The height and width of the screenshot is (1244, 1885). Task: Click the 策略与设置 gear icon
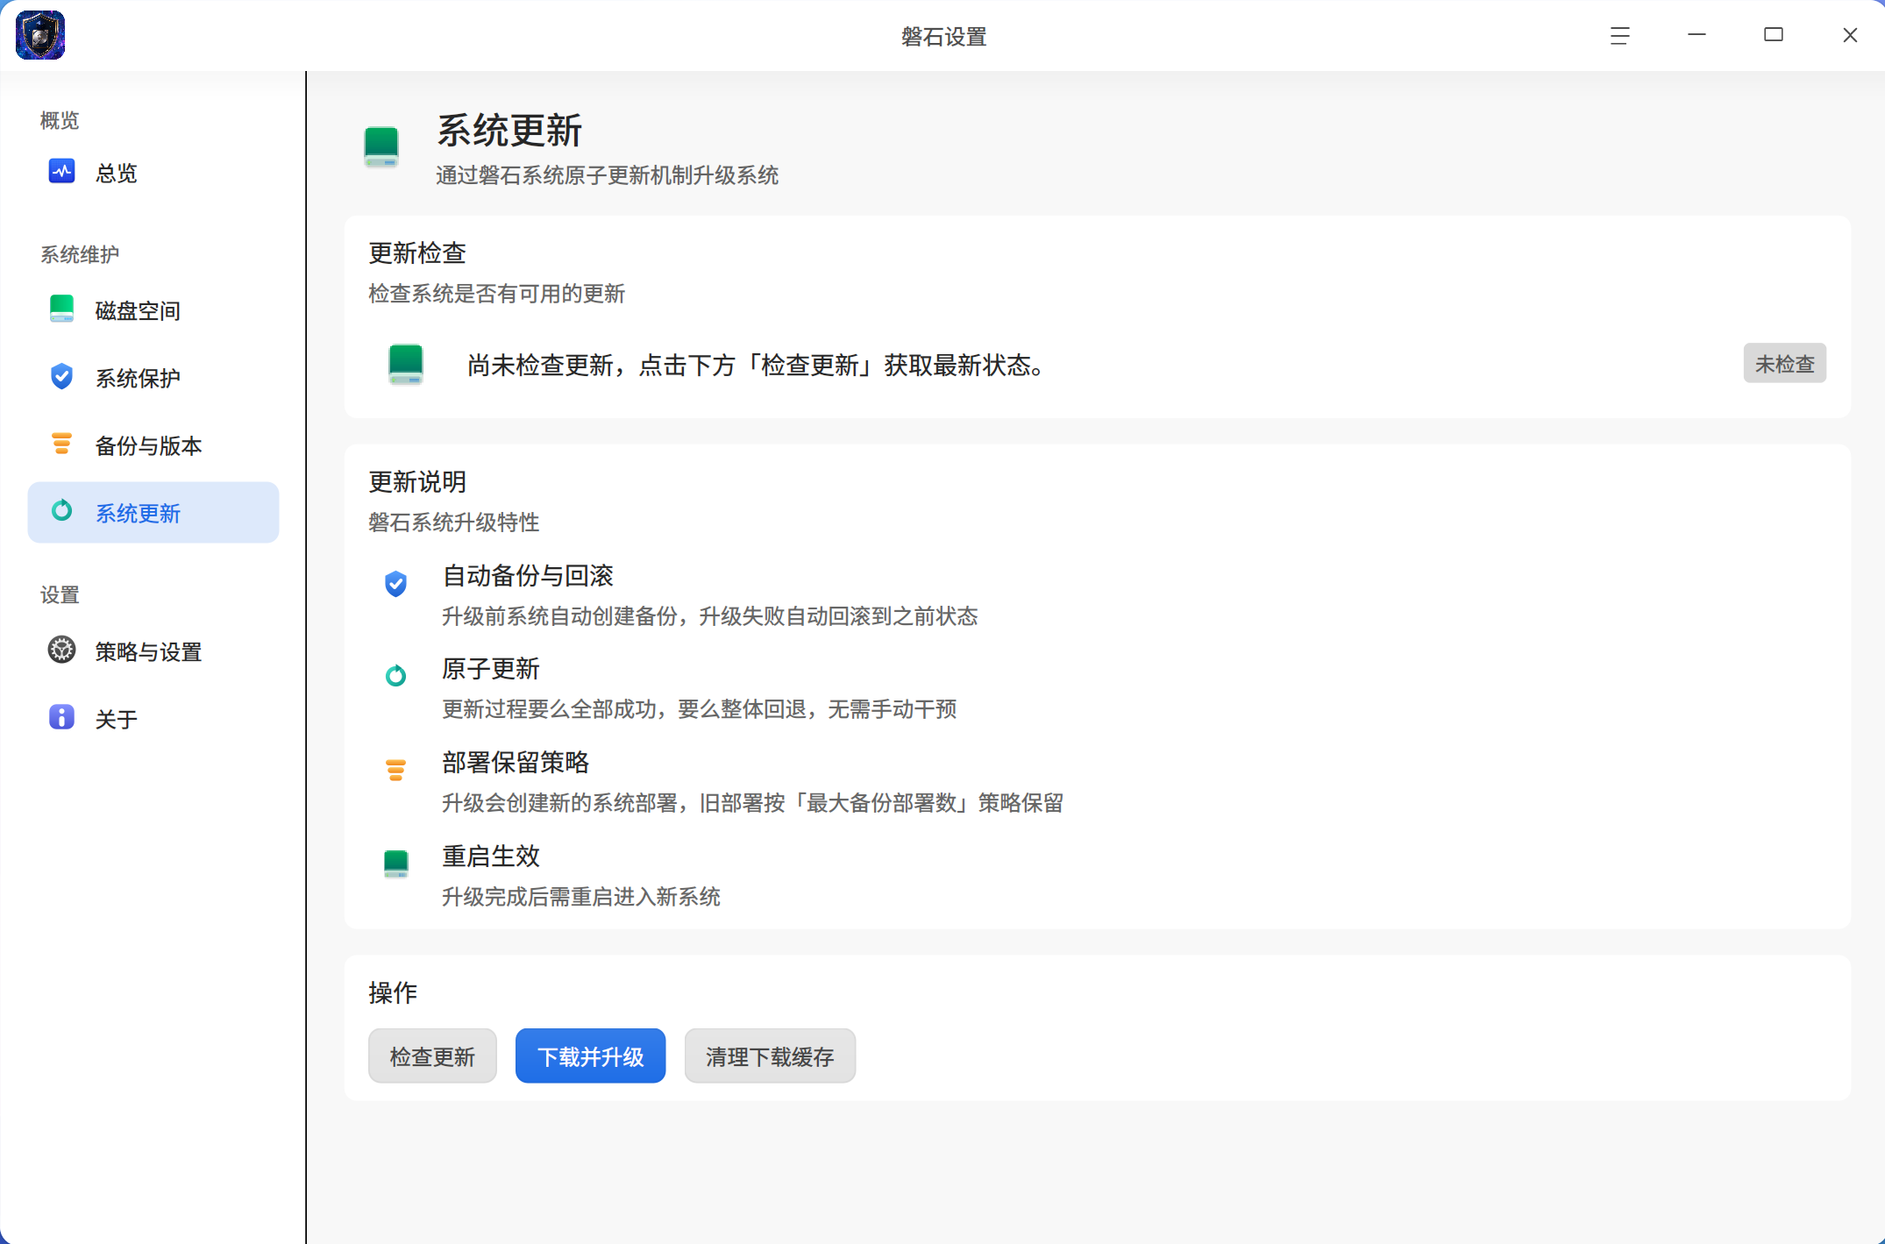61,650
